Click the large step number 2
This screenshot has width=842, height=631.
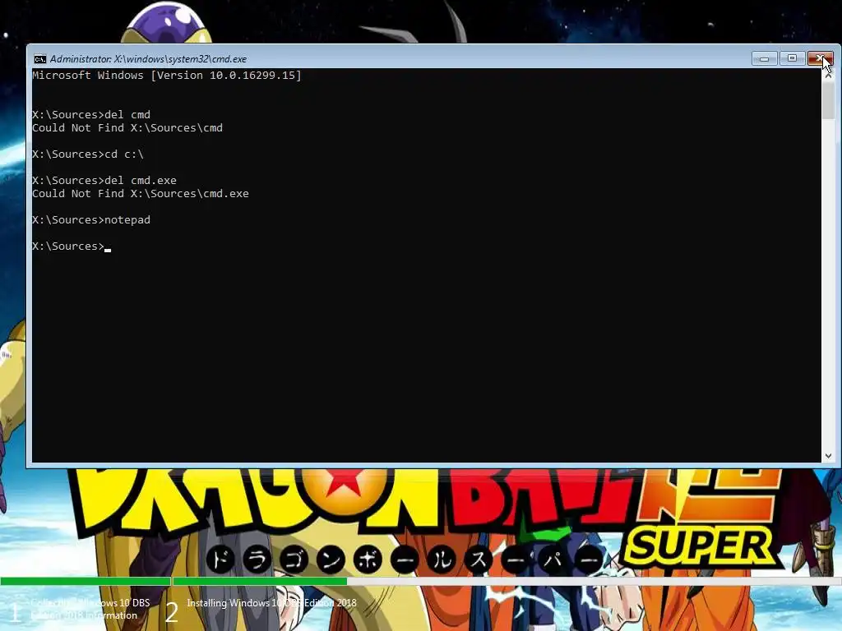tap(172, 612)
